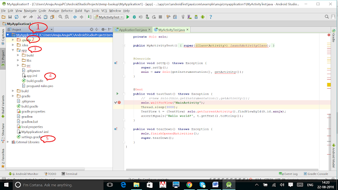Toggle the 1: Project side tab
Image resolution: width=338 pixels, height=190 pixels.
[3, 59]
